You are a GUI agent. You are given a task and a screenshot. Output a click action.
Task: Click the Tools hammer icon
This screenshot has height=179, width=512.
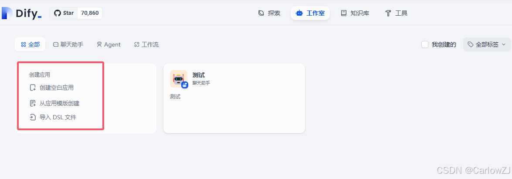[x=388, y=13]
